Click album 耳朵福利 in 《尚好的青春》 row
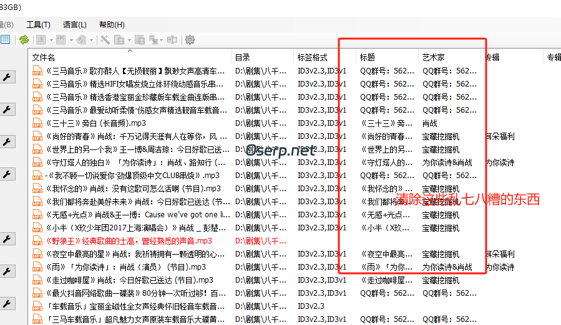The height and width of the screenshot is (325, 561). (499, 136)
